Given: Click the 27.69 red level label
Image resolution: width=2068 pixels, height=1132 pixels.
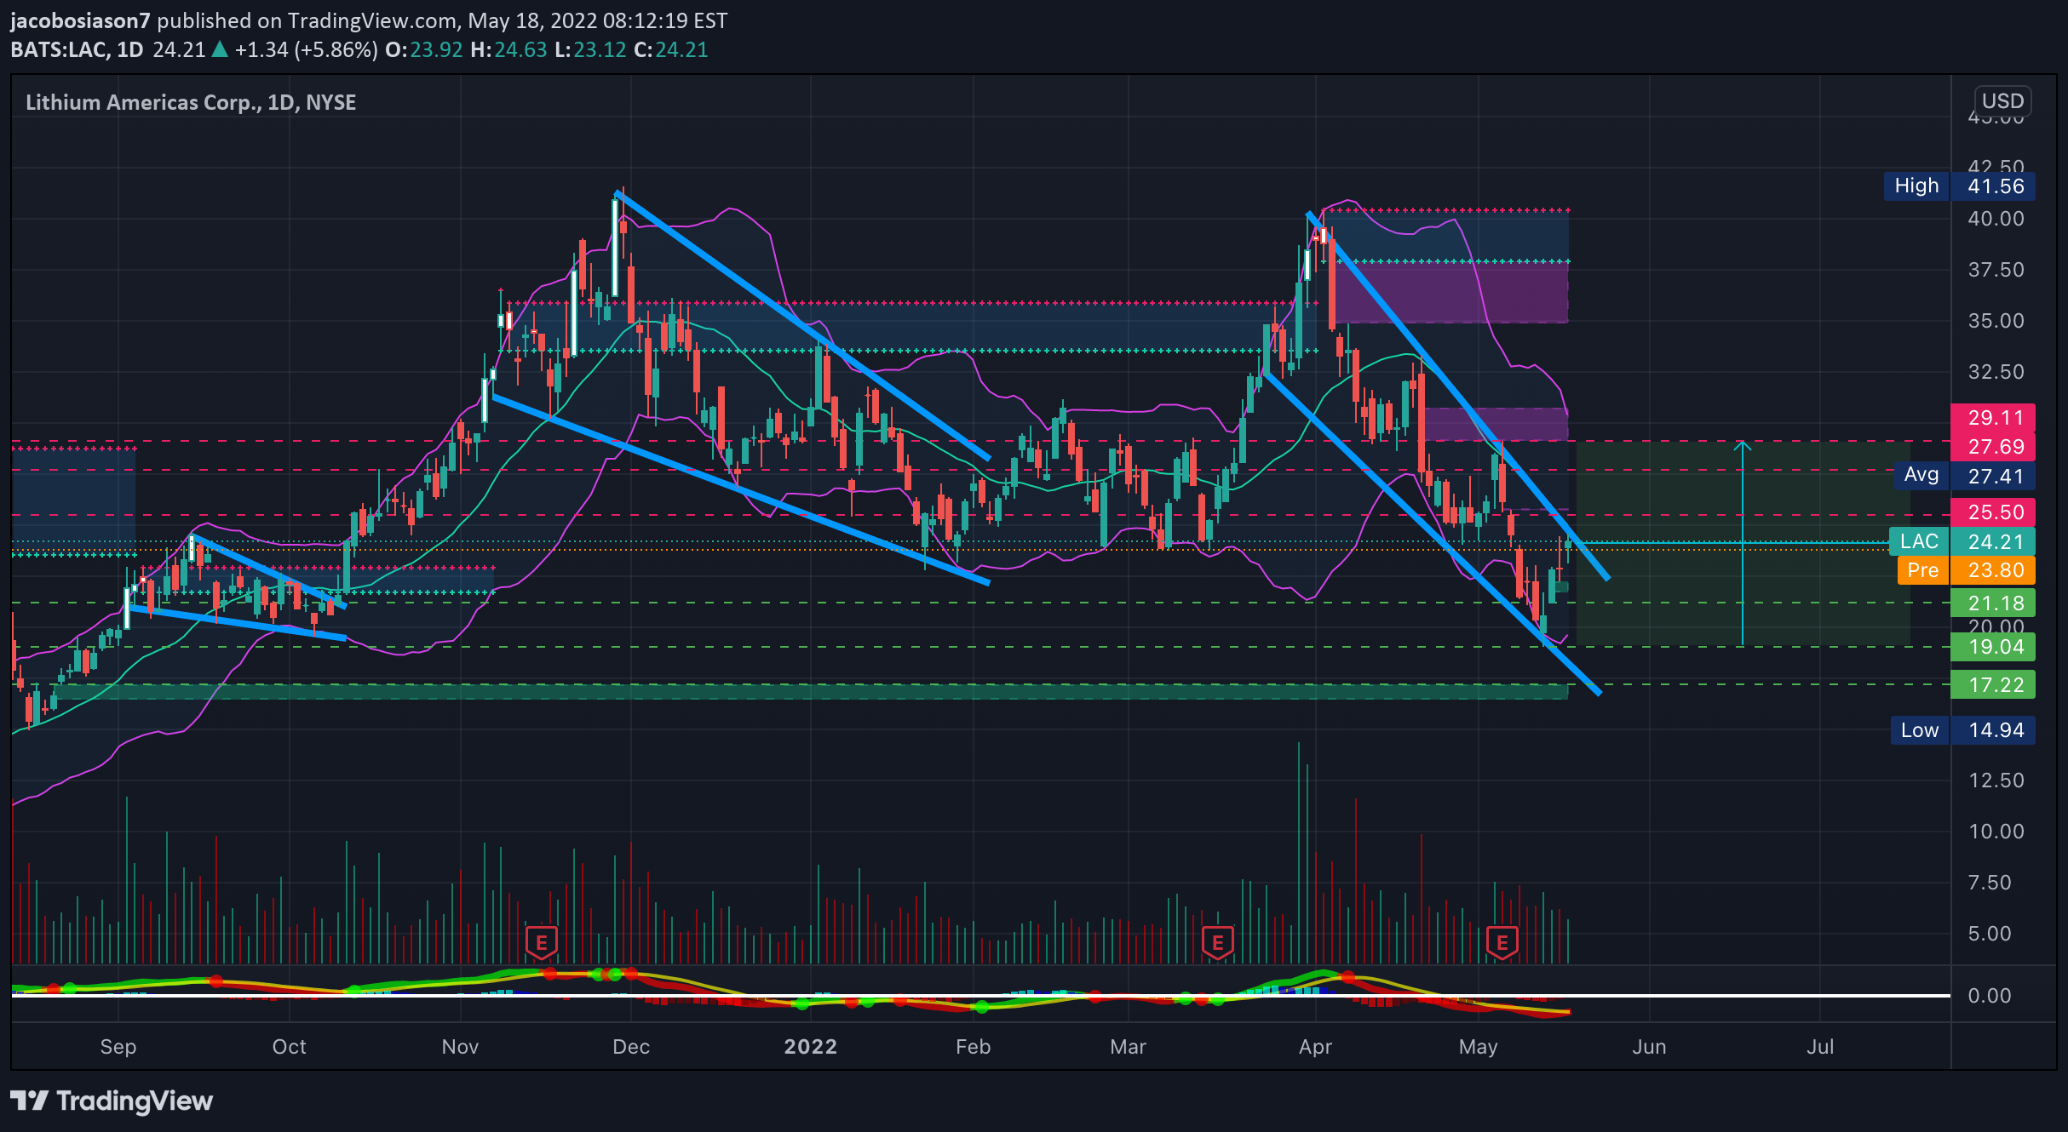Looking at the screenshot, I should [x=1993, y=447].
